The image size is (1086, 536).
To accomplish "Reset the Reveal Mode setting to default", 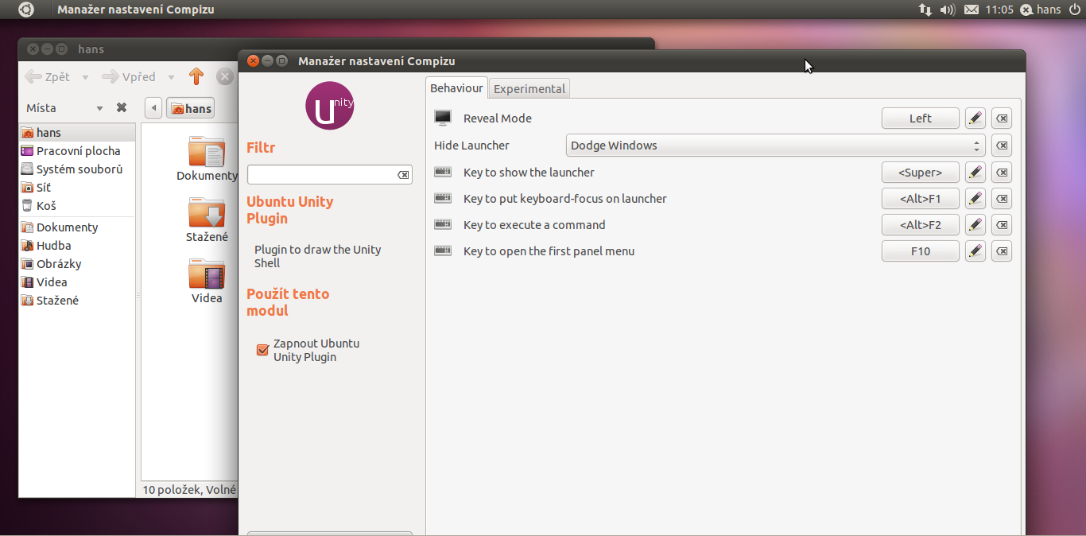I will (1002, 118).
